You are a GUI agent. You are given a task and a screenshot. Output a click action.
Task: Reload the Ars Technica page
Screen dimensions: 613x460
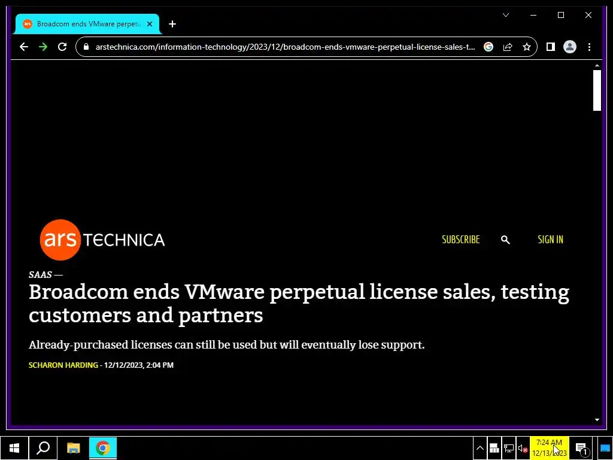(62, 47)
